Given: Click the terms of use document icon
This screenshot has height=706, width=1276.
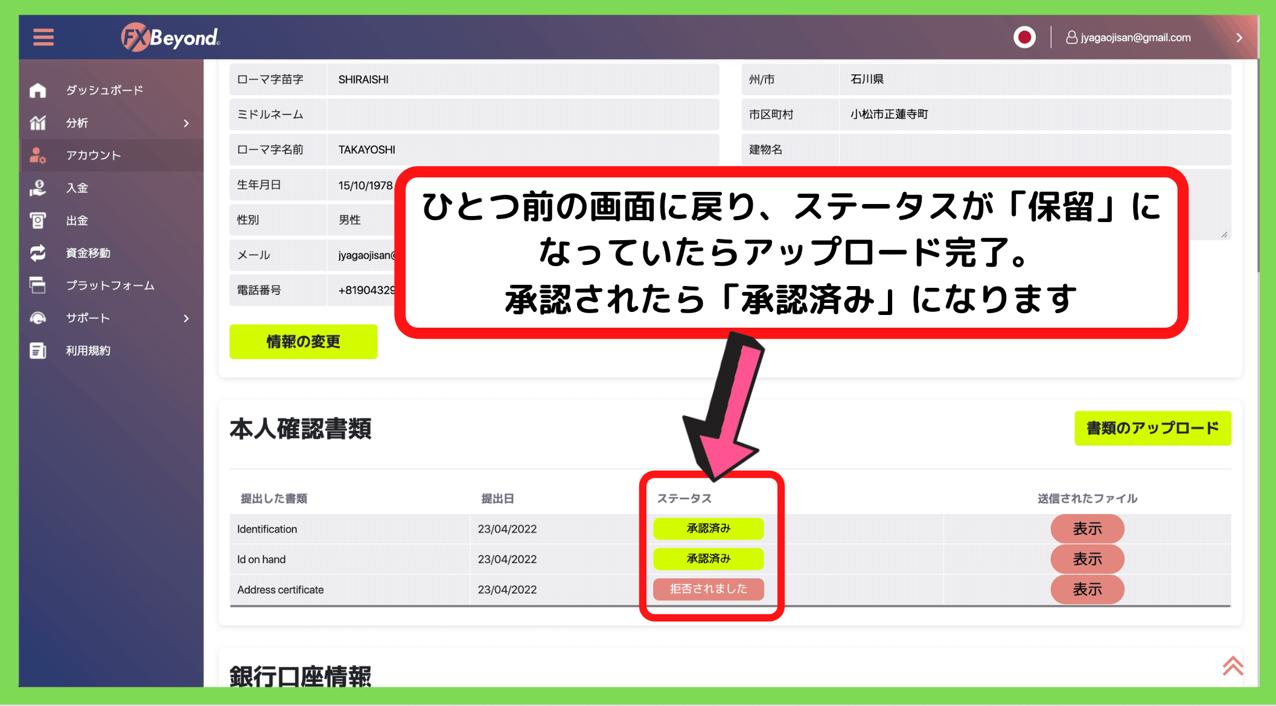Looking at the screenshot, I should (x=38, y=351).
